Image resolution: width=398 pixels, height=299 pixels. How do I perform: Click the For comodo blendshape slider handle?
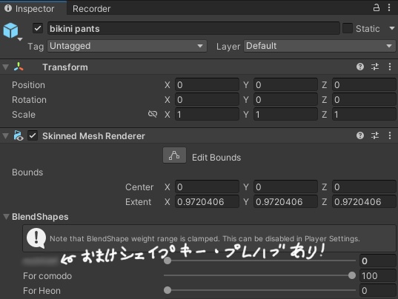click(352, 275)
